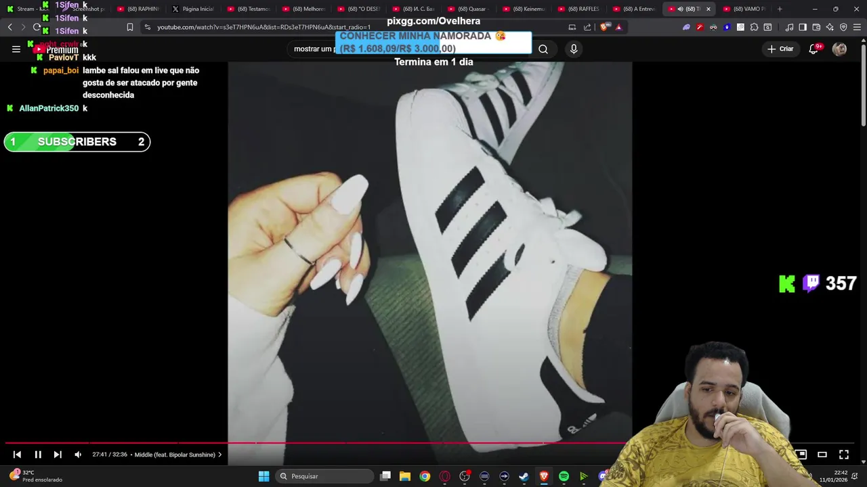Open Steam from the taskbar
This screenshot has width=867, height=487.
[x=524, y=476]
